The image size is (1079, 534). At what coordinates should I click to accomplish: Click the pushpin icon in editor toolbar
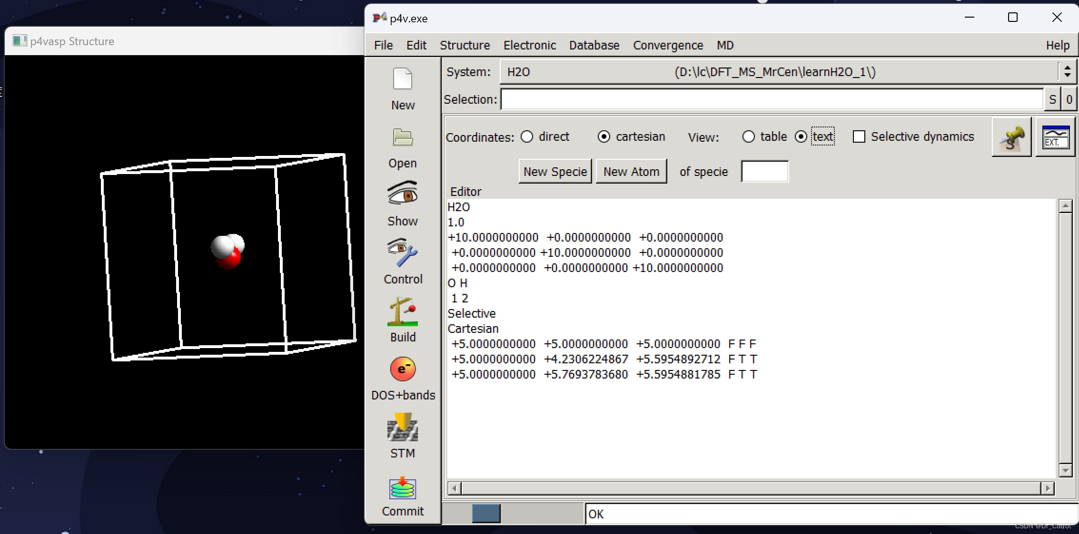pos(1011,137)
